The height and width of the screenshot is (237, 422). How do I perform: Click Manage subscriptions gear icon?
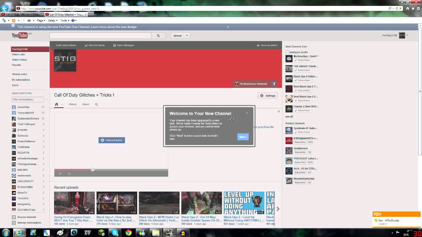tap(14, 223)
